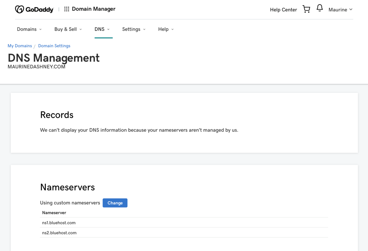The height and width of the screenshot is (251, 368).
Task: Click the Change nameservers button
Action: pos(115,203)
